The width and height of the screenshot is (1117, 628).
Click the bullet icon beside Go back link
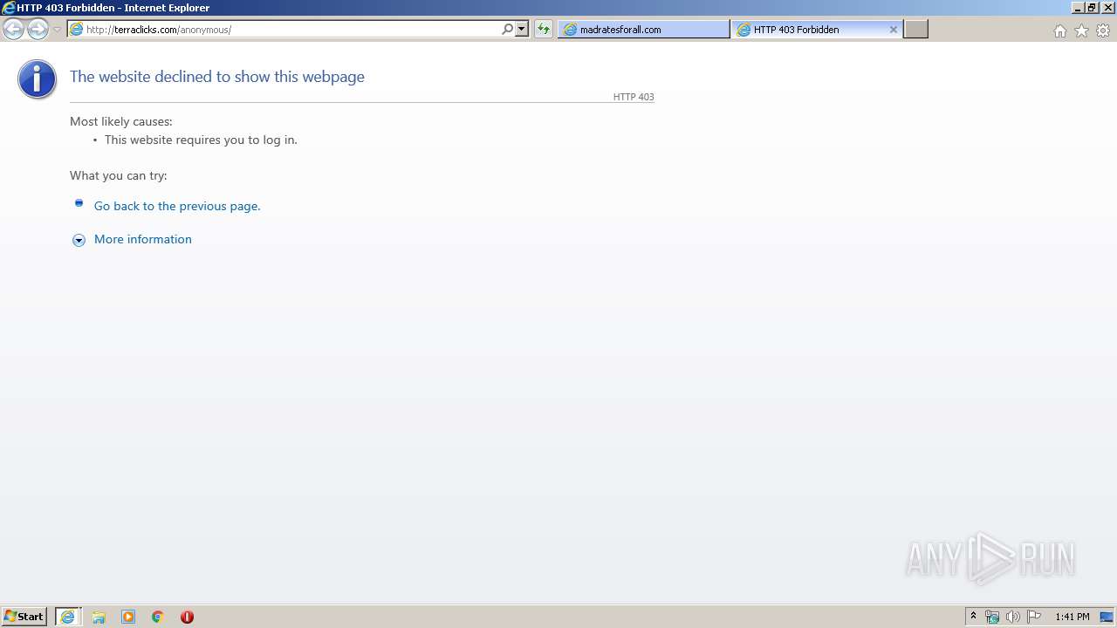coord(79,203)
